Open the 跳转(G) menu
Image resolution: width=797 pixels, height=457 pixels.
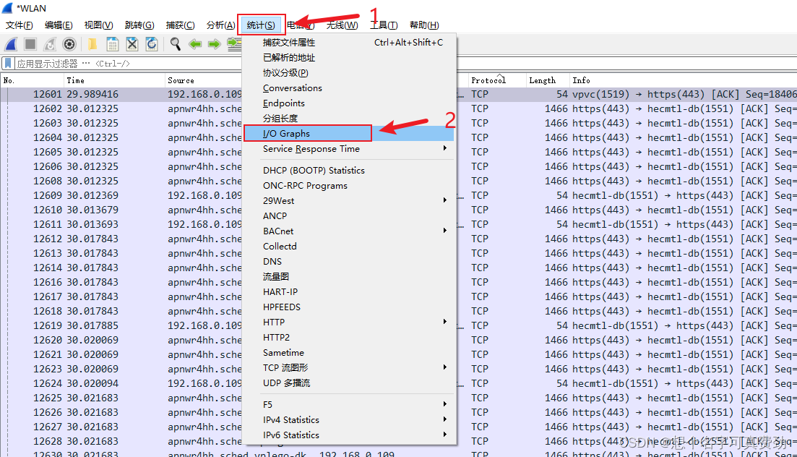tap(139, 25)
